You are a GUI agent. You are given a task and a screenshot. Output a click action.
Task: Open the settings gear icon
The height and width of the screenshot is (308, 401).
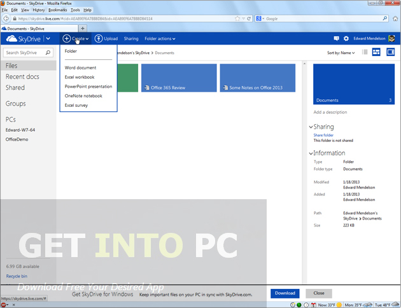(x=346, y=38)
